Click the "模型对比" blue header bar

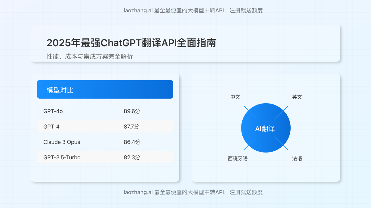click(x=105, y=89)
